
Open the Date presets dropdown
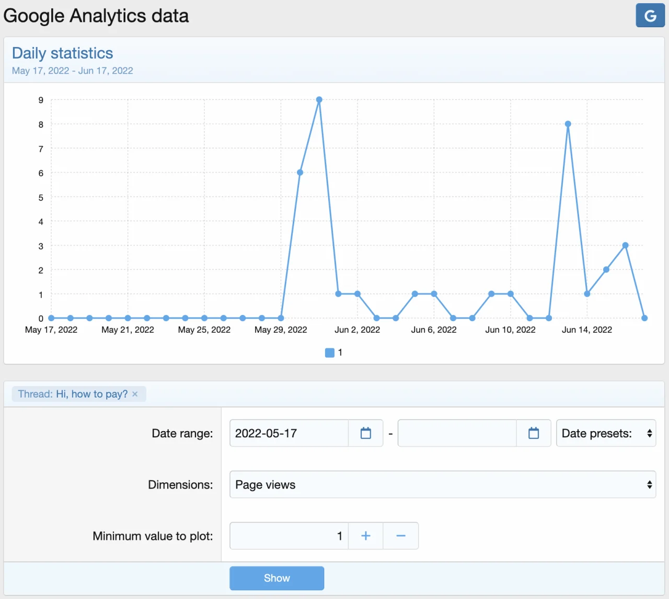[605, 433]
